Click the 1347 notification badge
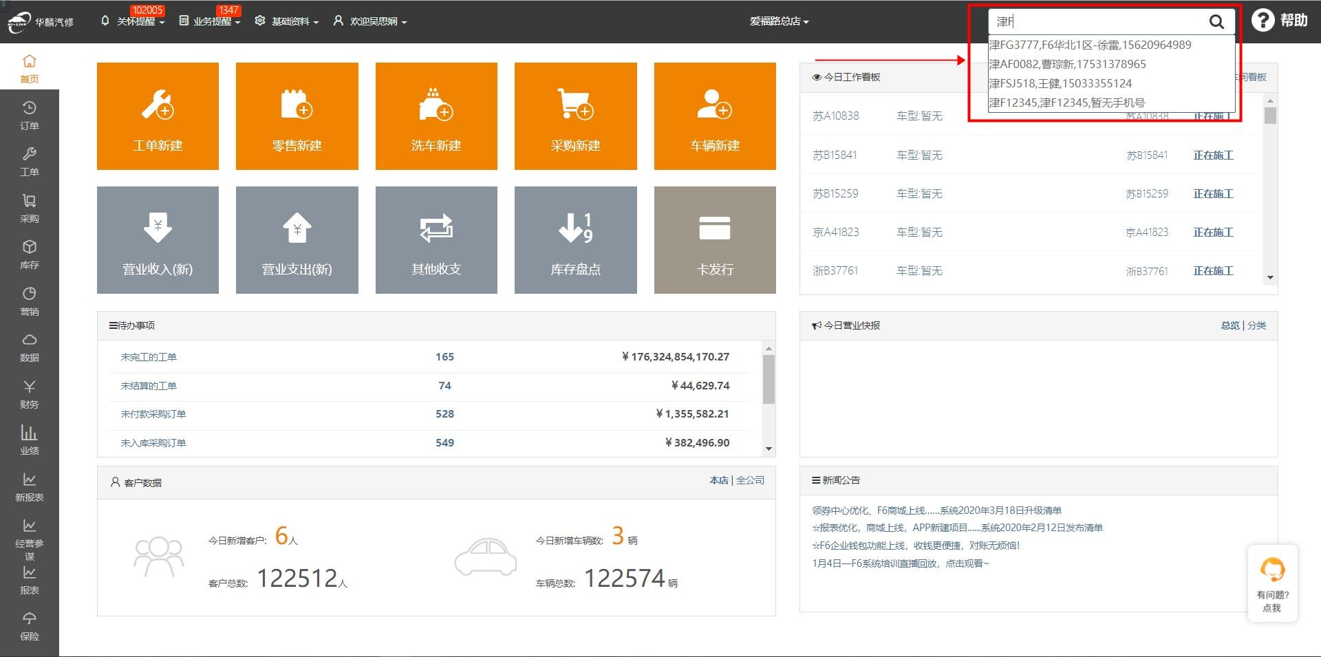Image resolution: width=1321 pixels, height=657 pixels. [x=228, y=10]
